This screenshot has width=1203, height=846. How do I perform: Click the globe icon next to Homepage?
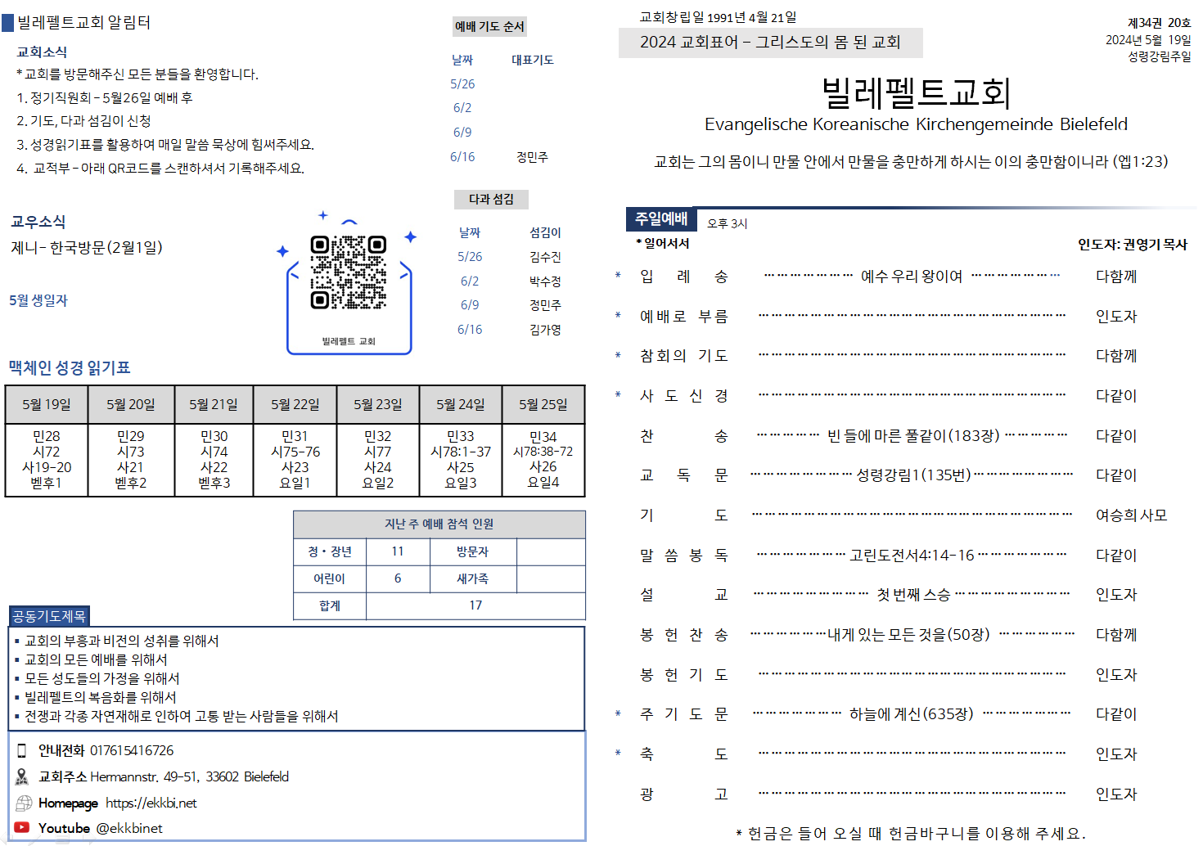24,803
